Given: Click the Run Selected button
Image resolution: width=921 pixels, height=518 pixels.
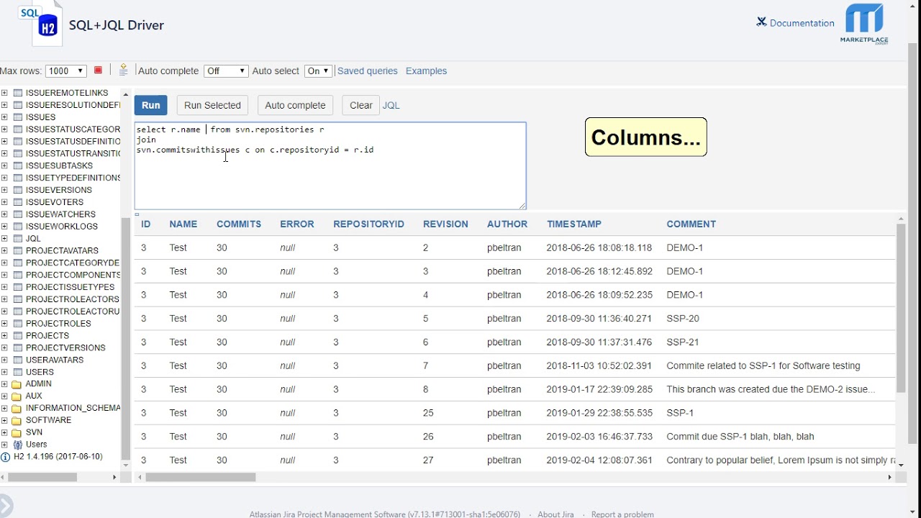Looking at the screenshot, I should (x=212, y=105).
